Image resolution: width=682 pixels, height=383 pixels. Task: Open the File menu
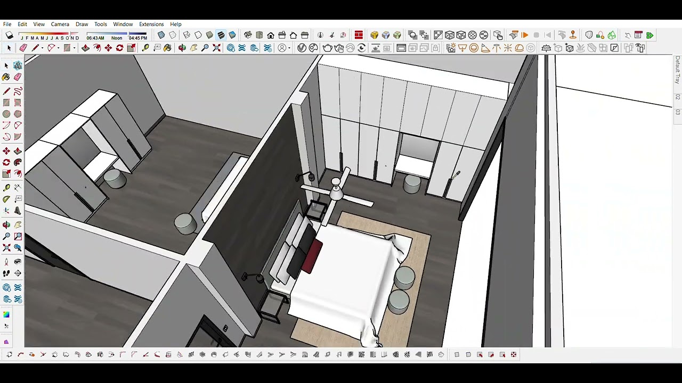click(x=7, y=24)
